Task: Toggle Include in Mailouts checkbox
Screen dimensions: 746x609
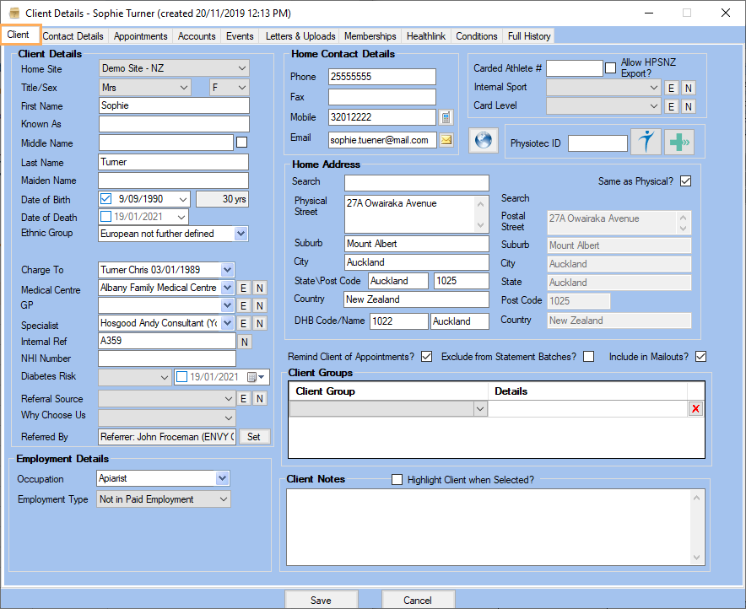Action: (x=700, y=357)
